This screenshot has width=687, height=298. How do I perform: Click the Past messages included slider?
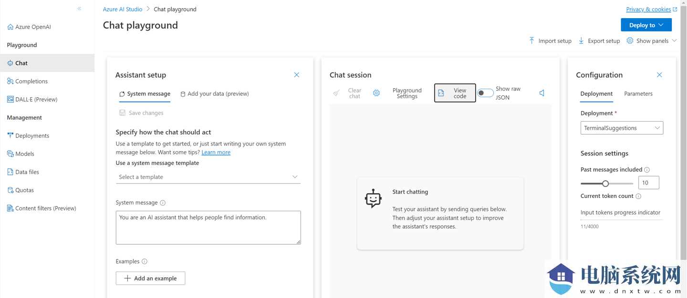pos(606,184)
